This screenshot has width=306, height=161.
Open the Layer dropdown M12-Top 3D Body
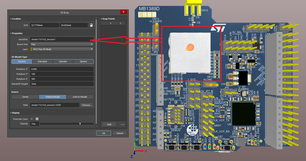tap(62, 49)
